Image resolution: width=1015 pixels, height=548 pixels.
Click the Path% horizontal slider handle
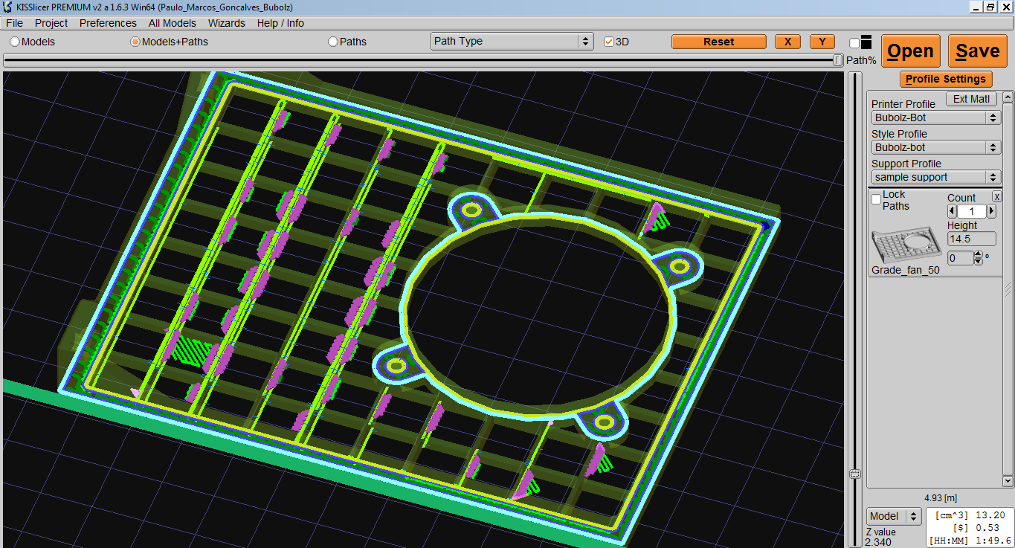838,60
